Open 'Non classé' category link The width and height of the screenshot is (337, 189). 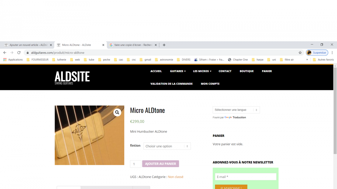click(176, 177)
